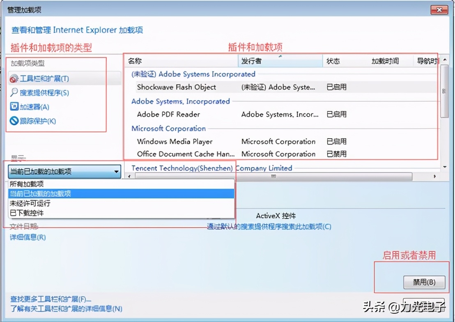Viewport: 455px width, 322px height.
Task: Close the 管理加载项 dialog window
Action: click(439, 10)
